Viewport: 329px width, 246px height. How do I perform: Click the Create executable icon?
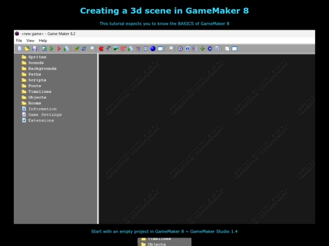(44, 49)
